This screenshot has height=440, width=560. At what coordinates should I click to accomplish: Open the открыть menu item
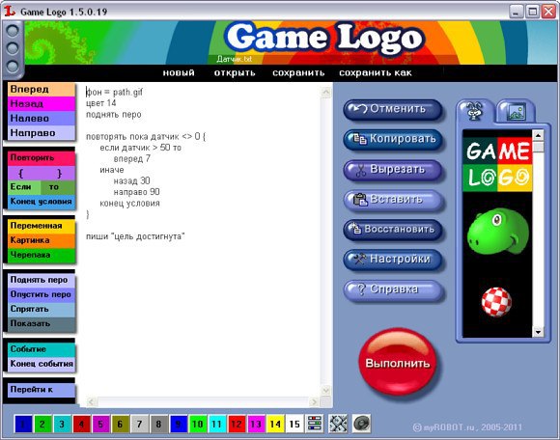tap(235, 72)
